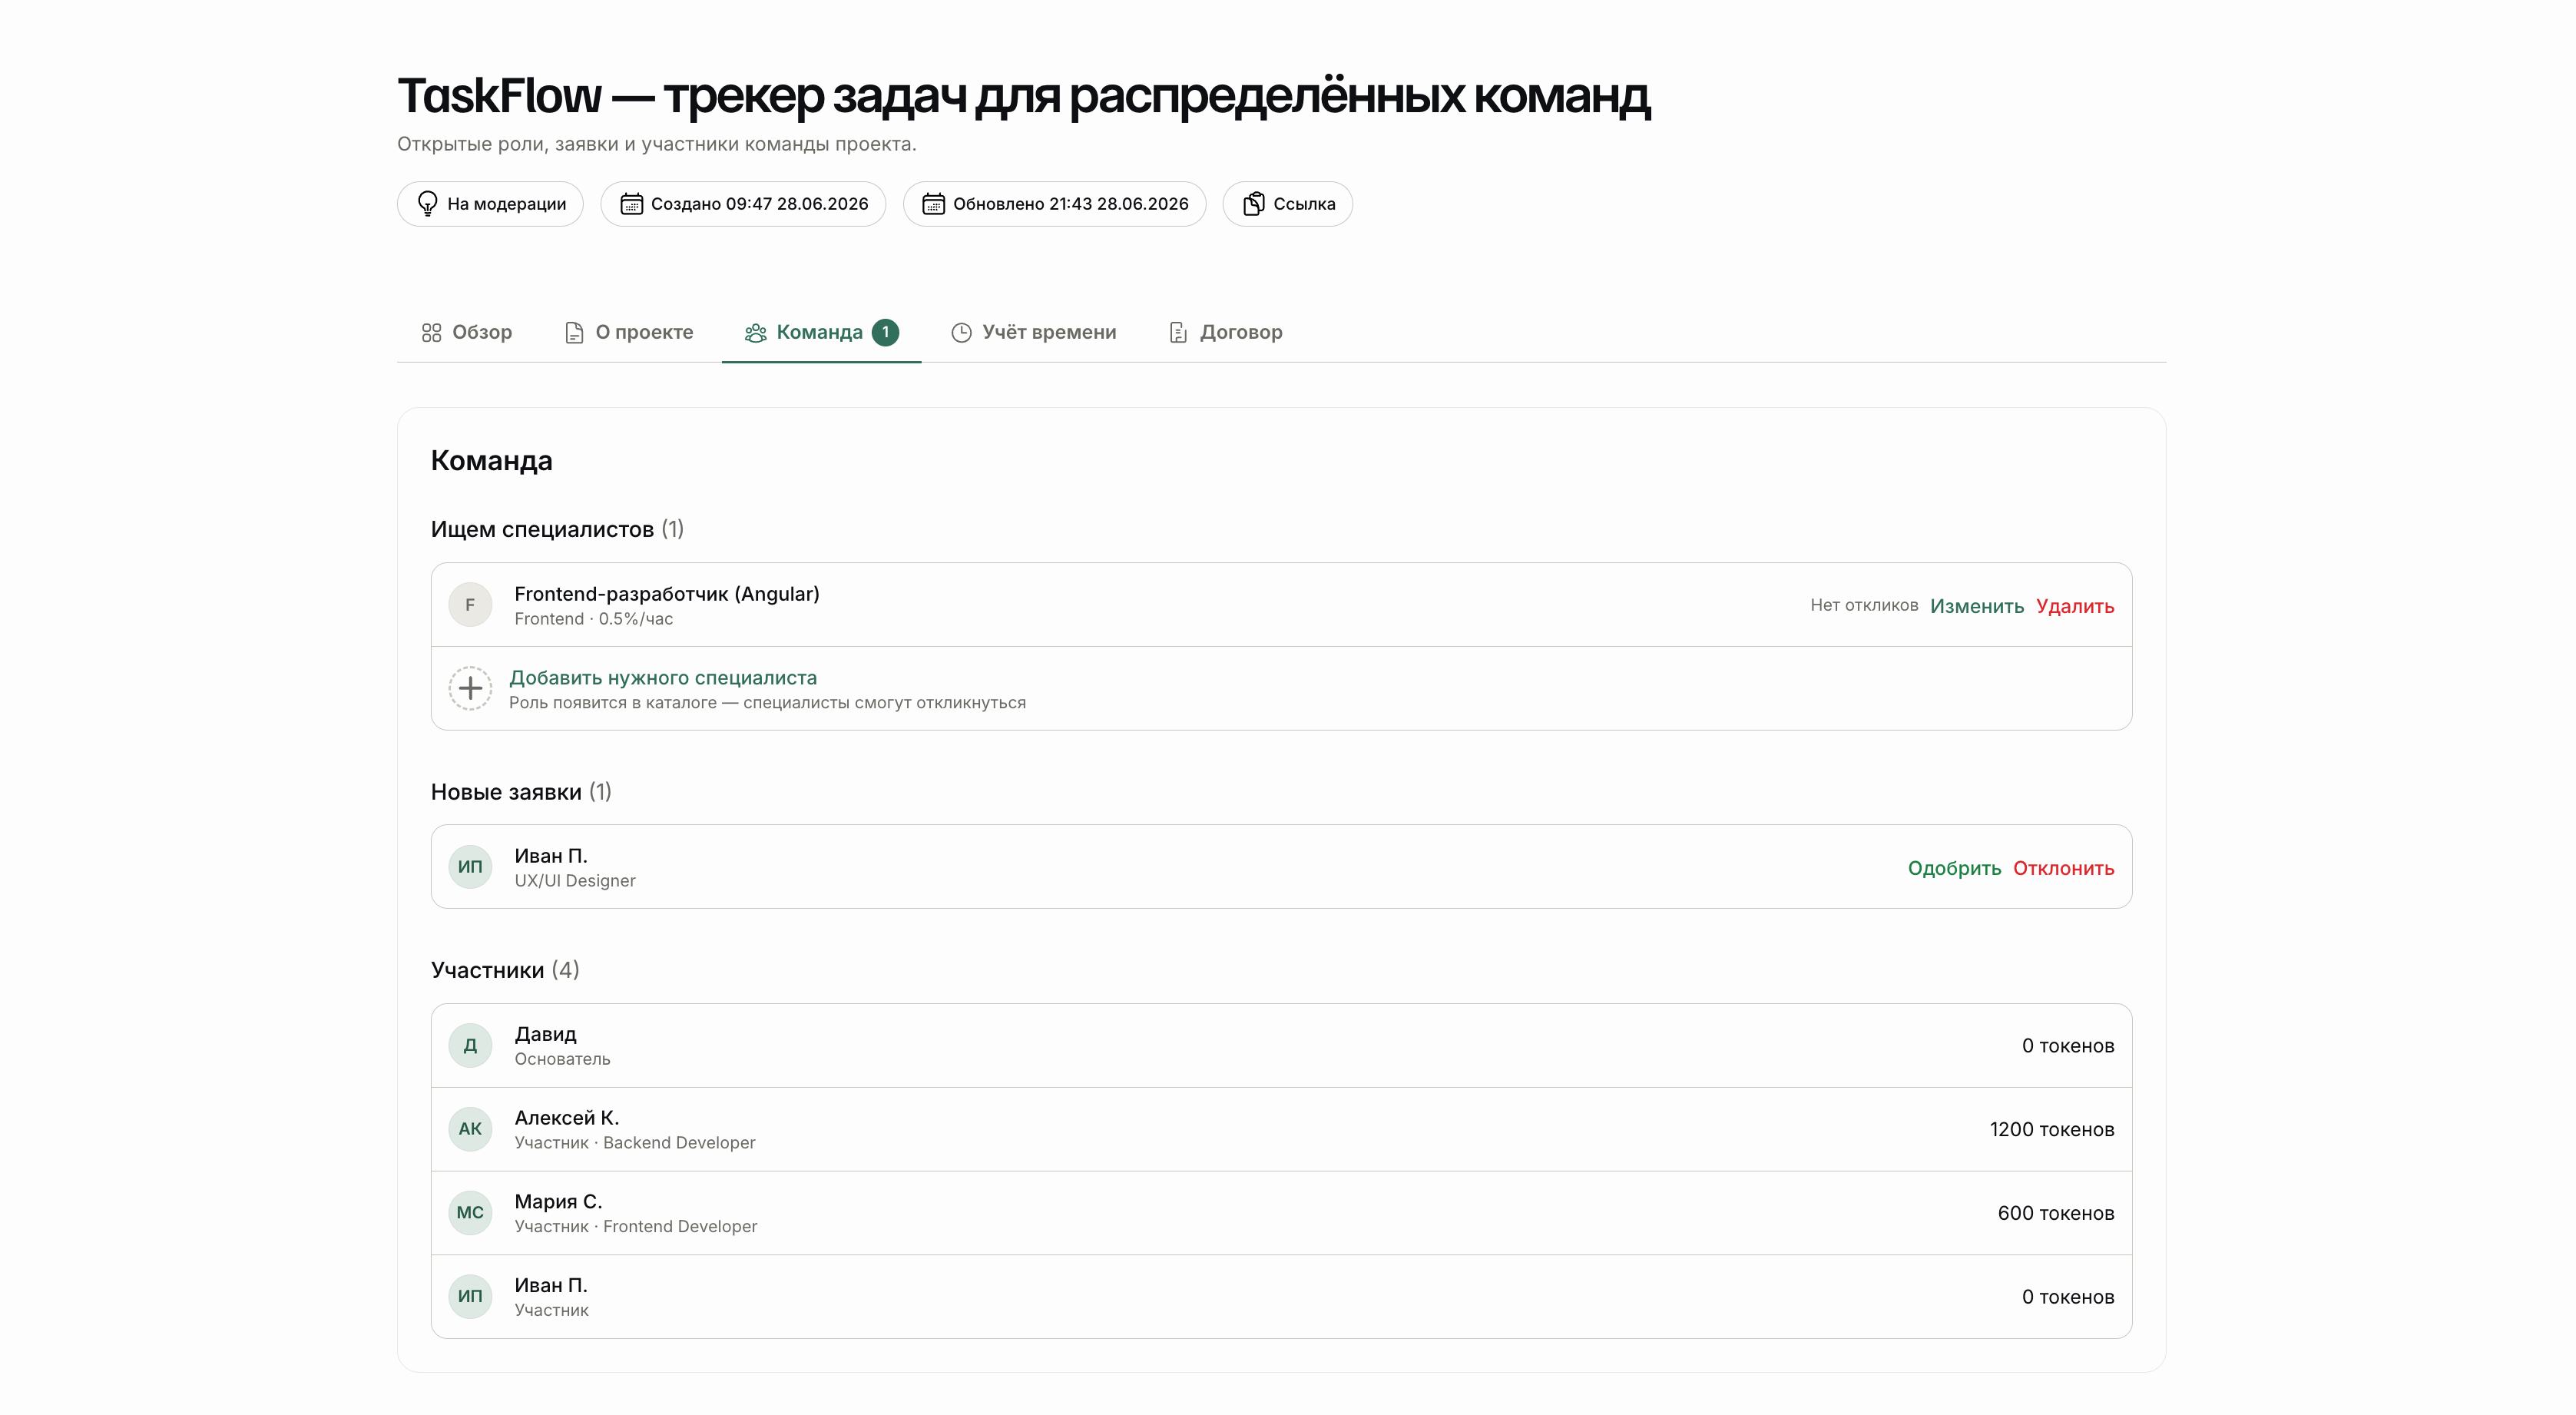
Task: Click the dashed plus icon to add specialist
Action: 470,688
